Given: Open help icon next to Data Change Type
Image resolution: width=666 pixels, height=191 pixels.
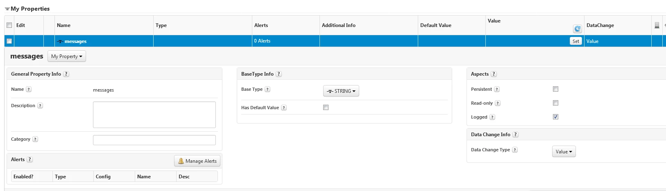Looking at the screenshot, I should click(515, 150).
